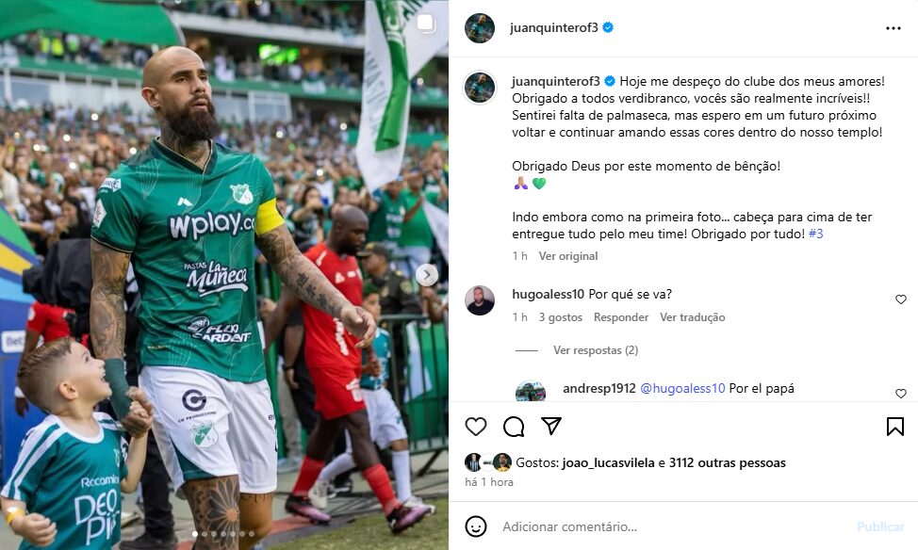Click Ver original translation link
The height and width of the screenshot is (550, 918).
click(568, 256)
